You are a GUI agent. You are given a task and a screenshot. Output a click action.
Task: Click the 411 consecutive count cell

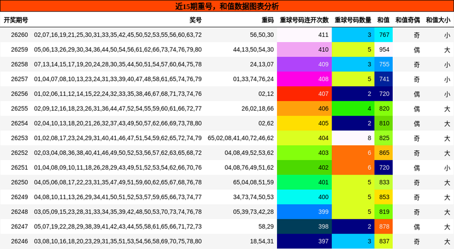tap(304, 35)
